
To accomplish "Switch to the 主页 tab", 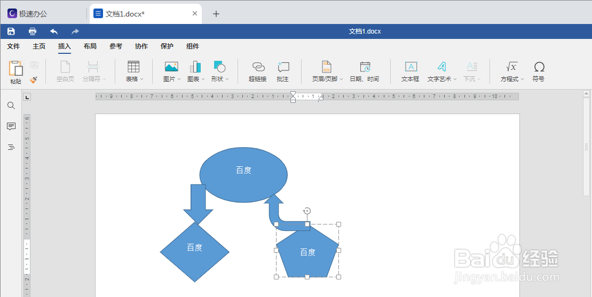I will [39, 46].
